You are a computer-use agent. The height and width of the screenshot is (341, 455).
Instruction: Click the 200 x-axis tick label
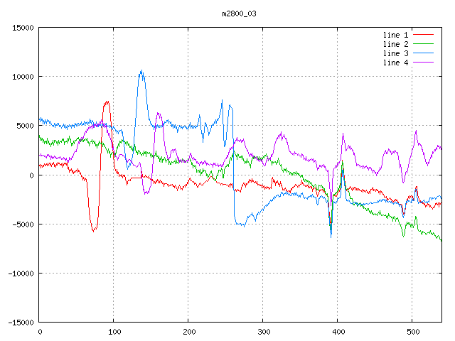click(x=188, y=332)
